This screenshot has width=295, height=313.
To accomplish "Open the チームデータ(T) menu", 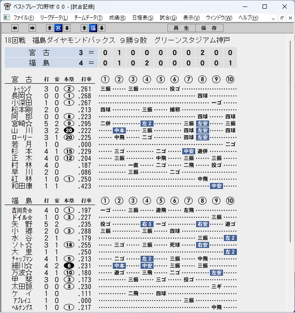I will point(88,18).
